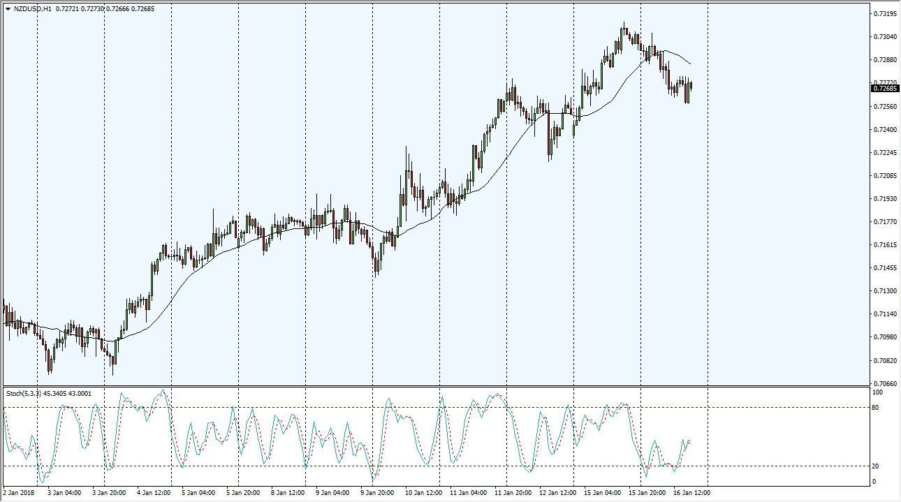Click the 0.72400 price axis label
901x502 pixels.
tap(884, 130)
